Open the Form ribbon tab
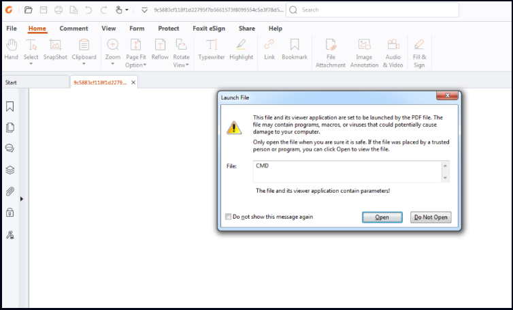 pos(137,29)
